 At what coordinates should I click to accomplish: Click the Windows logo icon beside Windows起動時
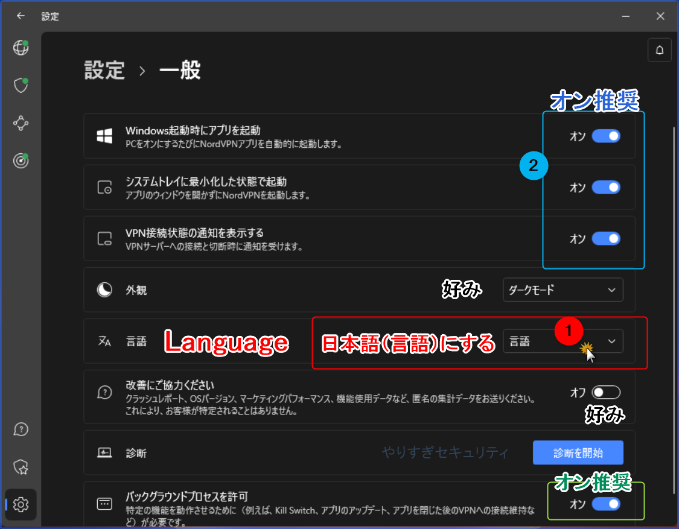click(x=104, y=136)
